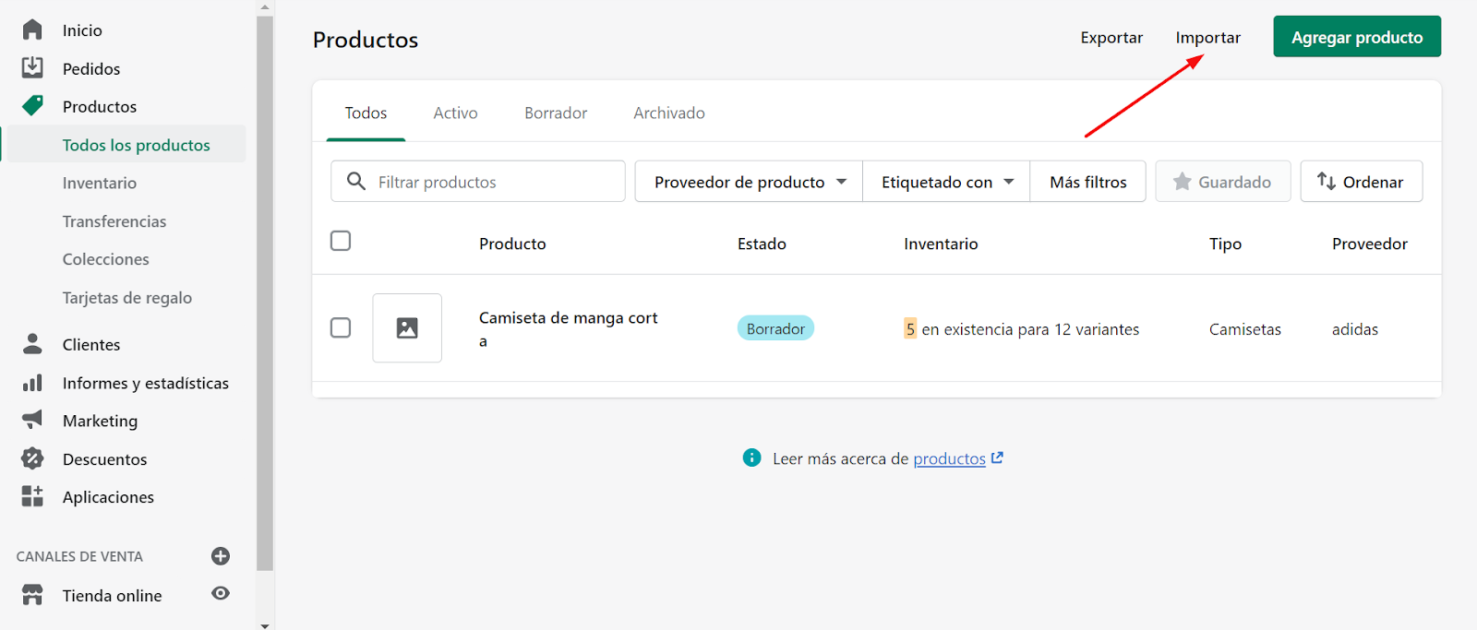Switch to the Todos tab
This screenshot has height=630, width=1477.
coord(366,113)
